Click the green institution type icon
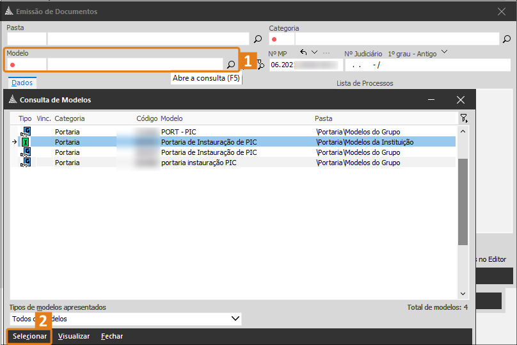This screenshot has height=345, width=517. coord(26,142)
